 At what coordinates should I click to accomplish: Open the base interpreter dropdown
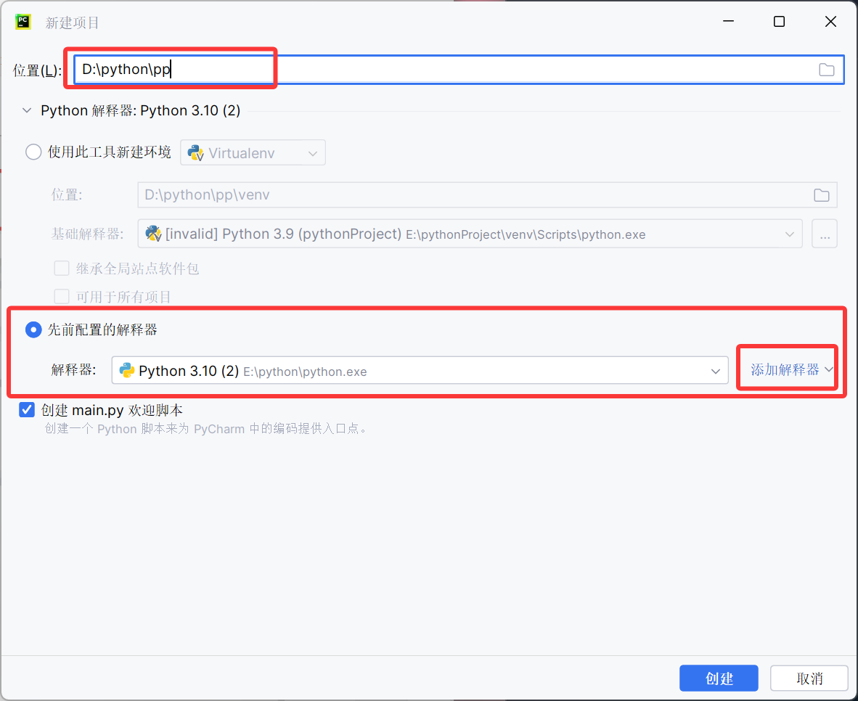tap(470, 234)
